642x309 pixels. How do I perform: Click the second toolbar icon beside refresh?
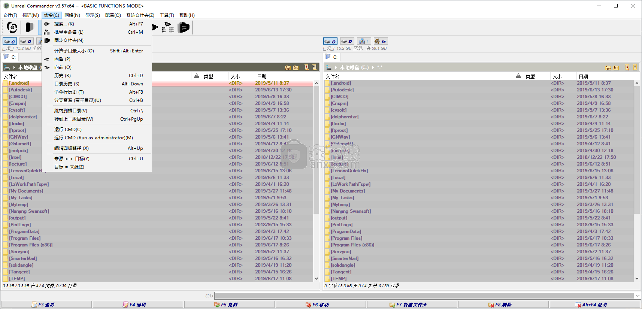tap(29, 27)
